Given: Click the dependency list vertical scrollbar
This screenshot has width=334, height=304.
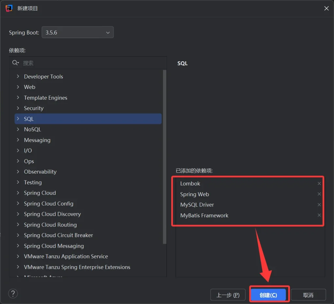Looking at the screenshot, I should click(x=165, y=156).
